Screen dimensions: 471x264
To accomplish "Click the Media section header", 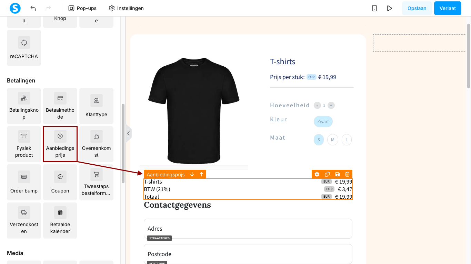I will point(15,253).
